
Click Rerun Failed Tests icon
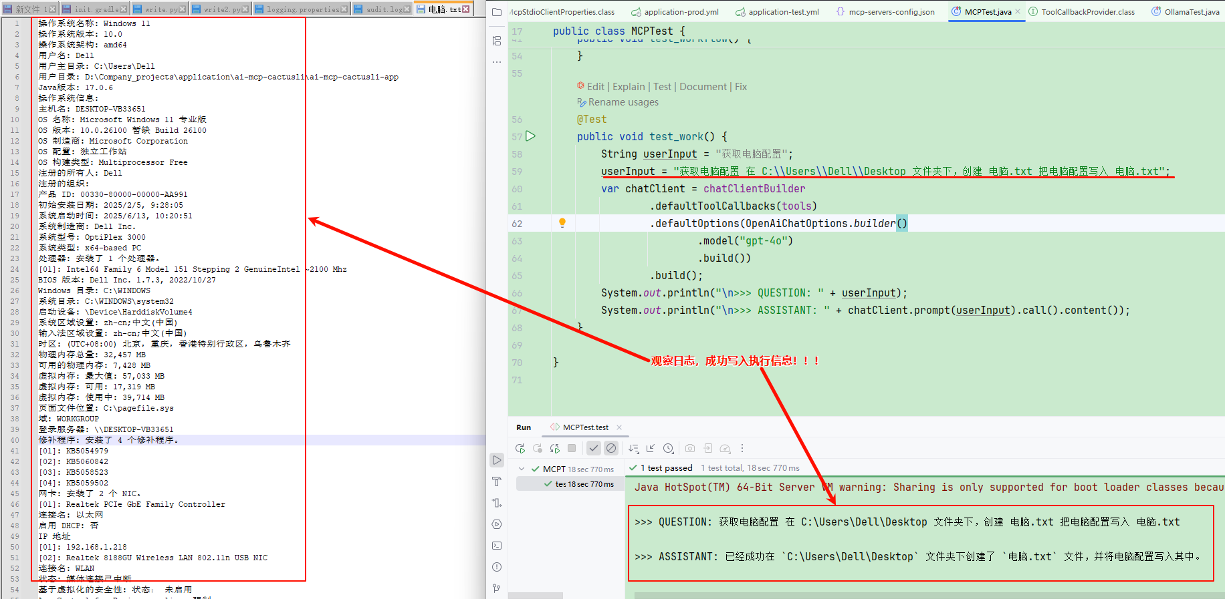(538, 448)
